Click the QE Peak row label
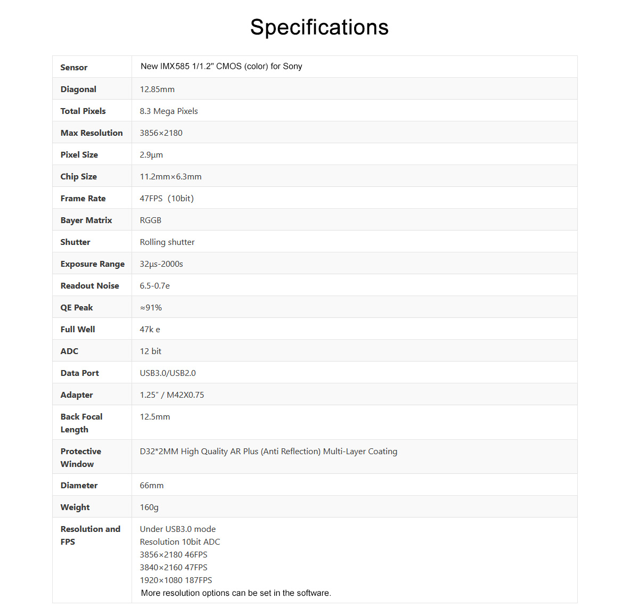This screenshot has height=607, width=639. [77, 308]
